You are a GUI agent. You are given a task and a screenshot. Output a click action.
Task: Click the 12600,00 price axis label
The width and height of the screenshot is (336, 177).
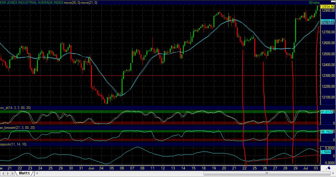328,43
